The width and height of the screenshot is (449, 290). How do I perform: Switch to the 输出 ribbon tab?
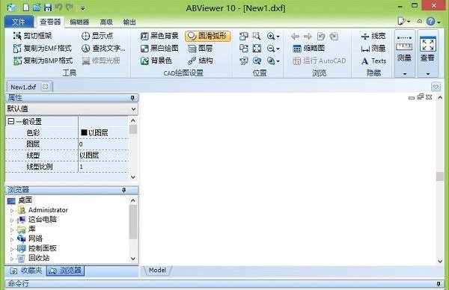[x=129, y=22]
